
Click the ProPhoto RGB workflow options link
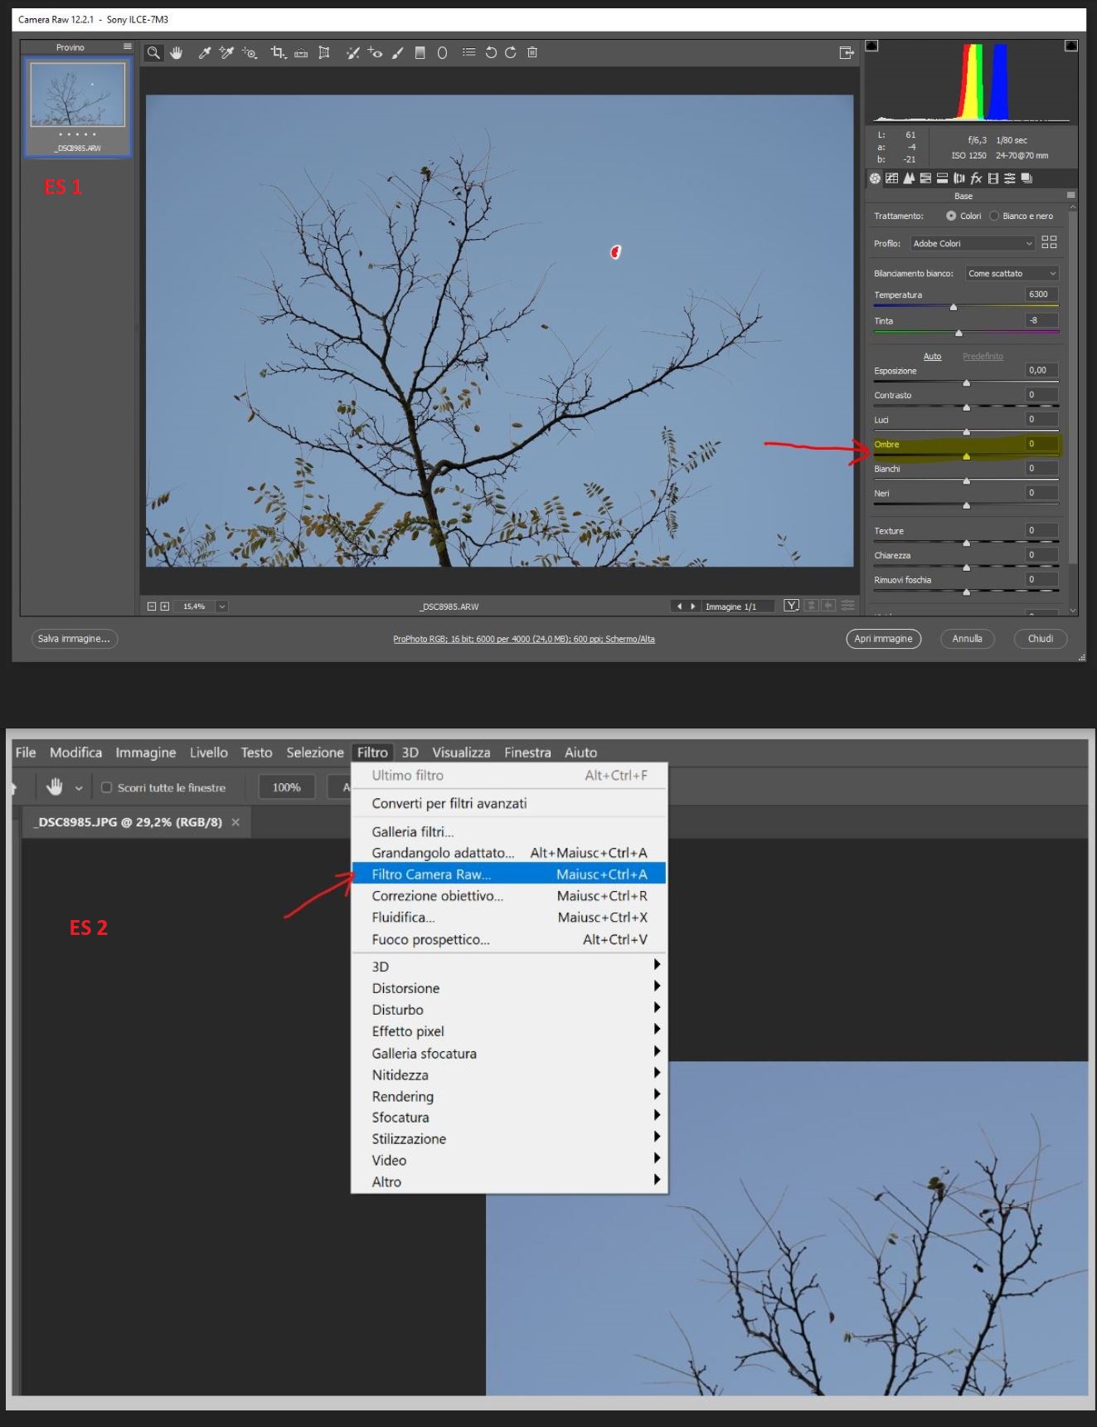click(523, 640)
